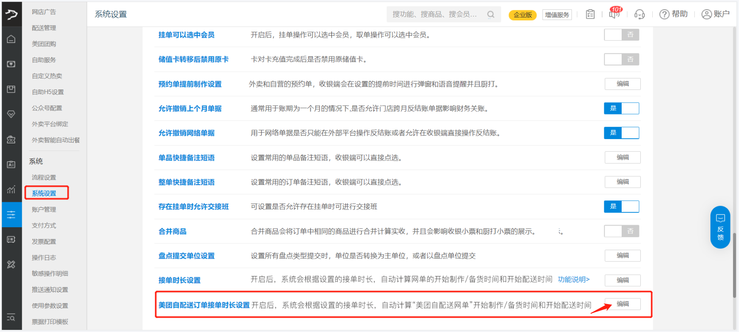Click the 合并商品 setting title

[172, 232]
